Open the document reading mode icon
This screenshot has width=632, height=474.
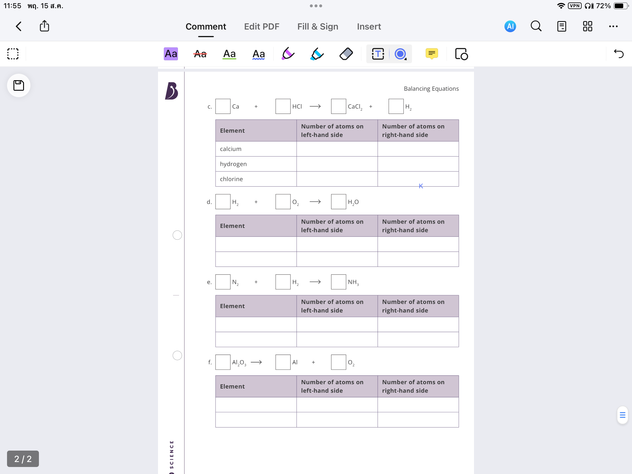coord(561,26)
